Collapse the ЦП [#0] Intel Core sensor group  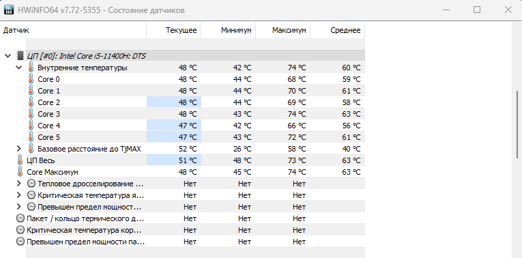(x=8, y=56)
